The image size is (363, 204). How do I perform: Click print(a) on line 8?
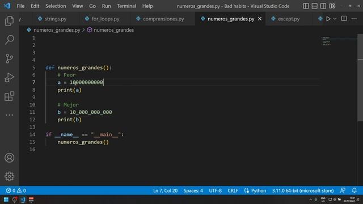69,90
